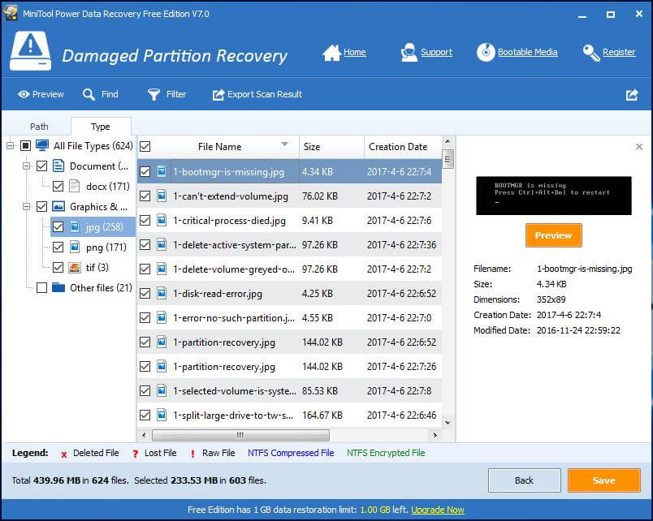Click the File Name column sort arrow
653x521 pixels.
click(284, 144)
